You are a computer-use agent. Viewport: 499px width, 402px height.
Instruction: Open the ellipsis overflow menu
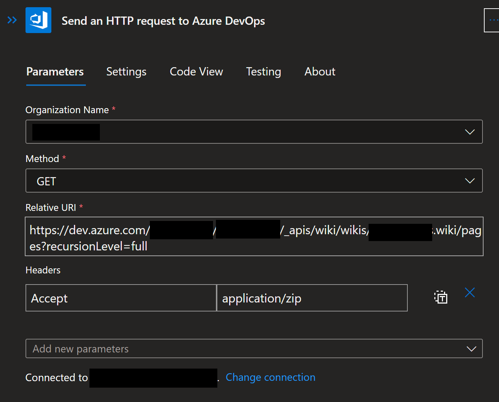coord(494,20)
